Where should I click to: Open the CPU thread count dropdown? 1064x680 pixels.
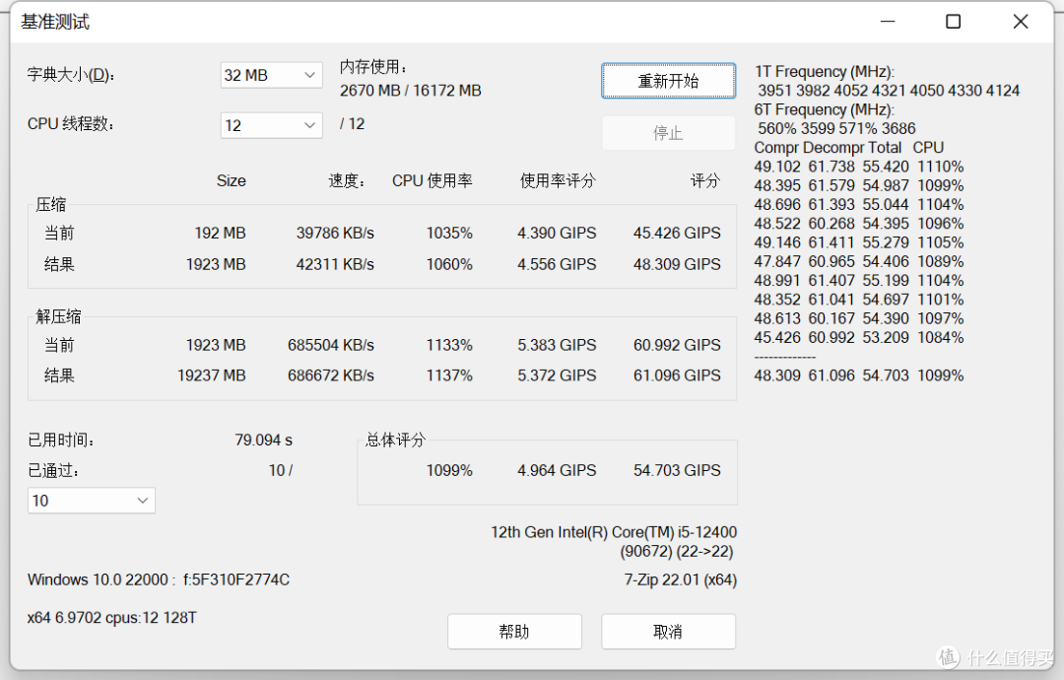click(272, 125)
